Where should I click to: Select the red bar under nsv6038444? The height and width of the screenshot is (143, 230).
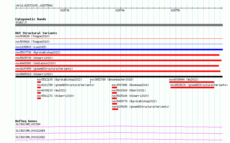[x=192, y=82]
